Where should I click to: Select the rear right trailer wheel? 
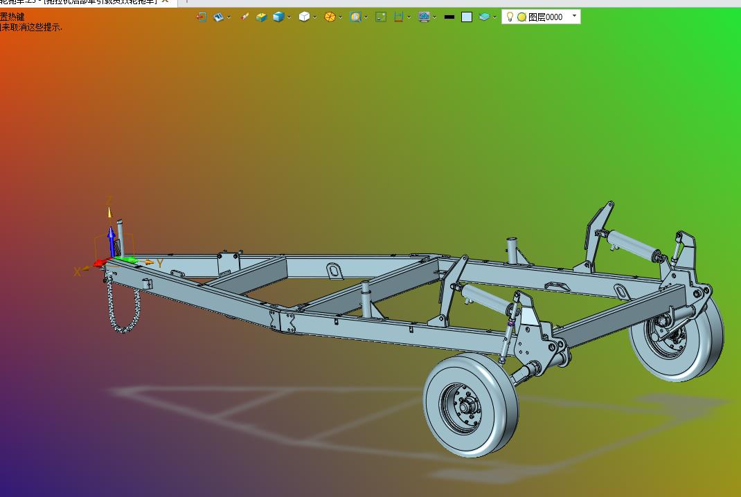click(677, 338)
